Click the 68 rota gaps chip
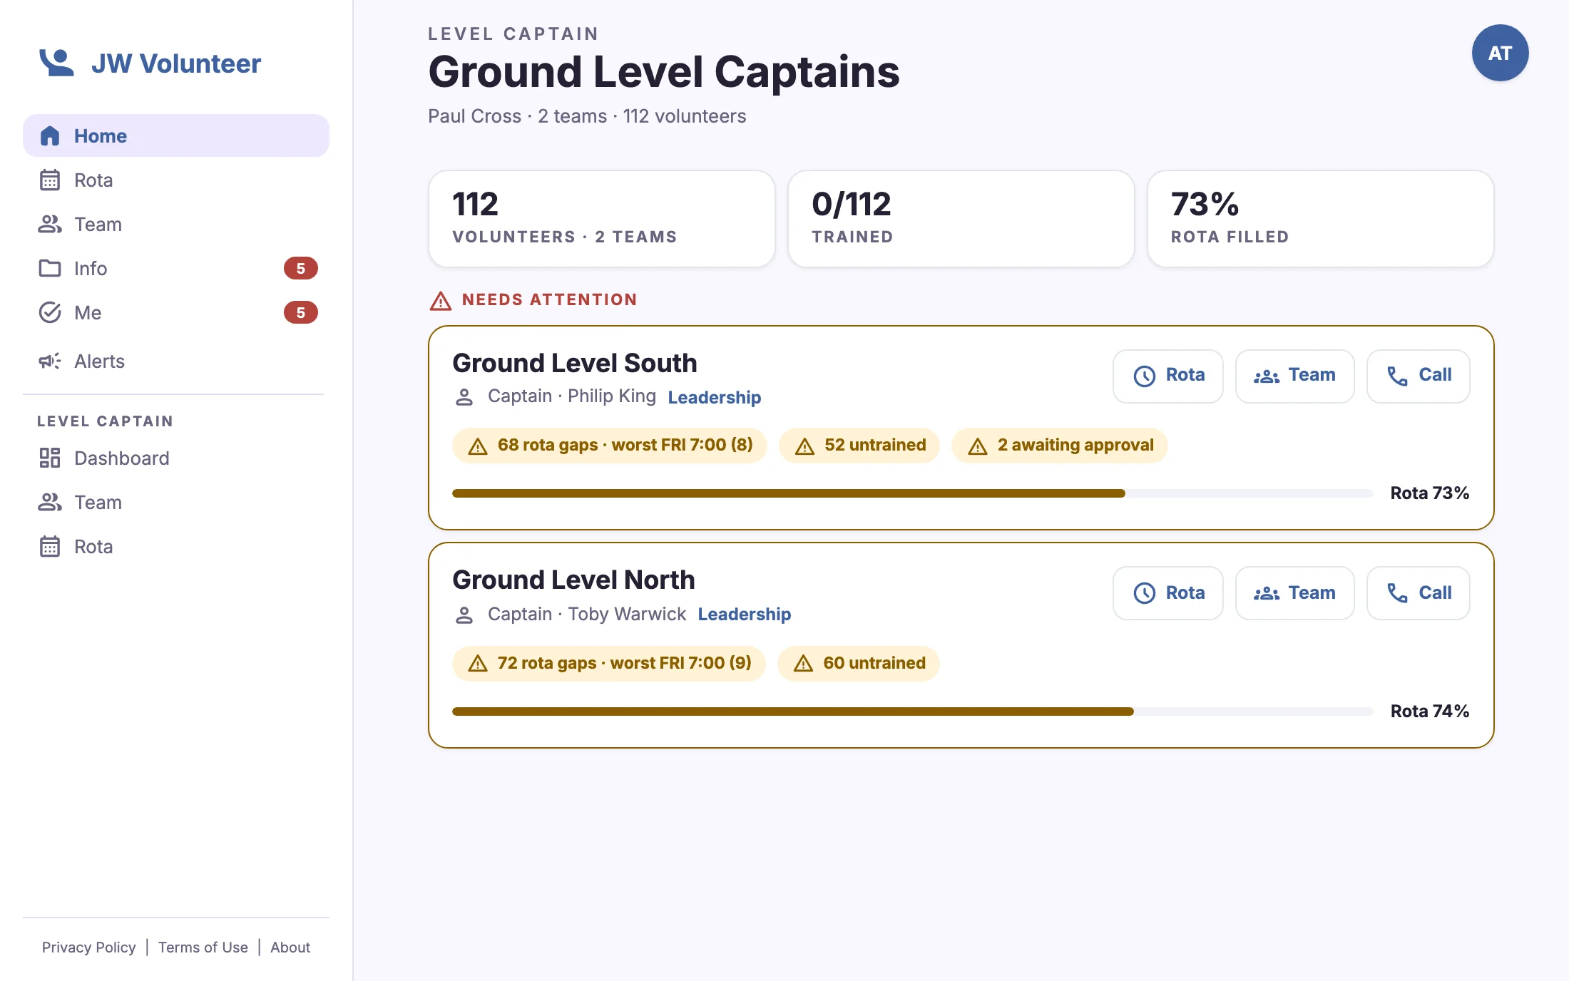 [610, 446]
